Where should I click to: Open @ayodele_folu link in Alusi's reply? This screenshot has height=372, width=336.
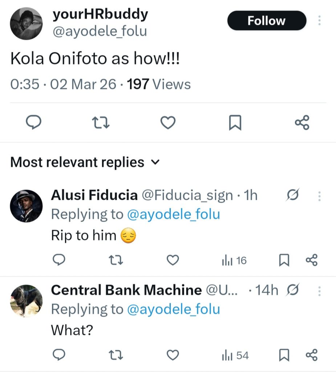pos(173,214)
